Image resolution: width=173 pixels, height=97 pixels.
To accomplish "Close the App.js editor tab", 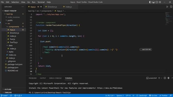I will point(41,7).
